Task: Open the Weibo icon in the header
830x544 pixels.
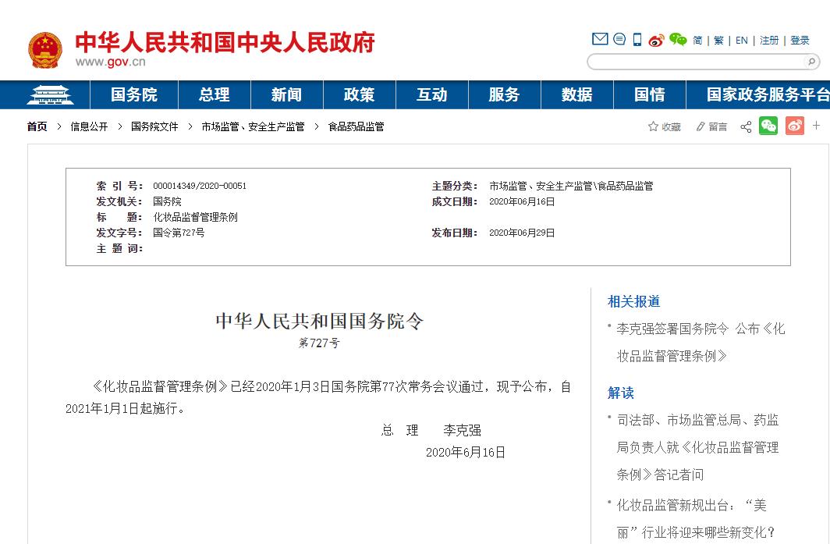Action: pos(655,39)
